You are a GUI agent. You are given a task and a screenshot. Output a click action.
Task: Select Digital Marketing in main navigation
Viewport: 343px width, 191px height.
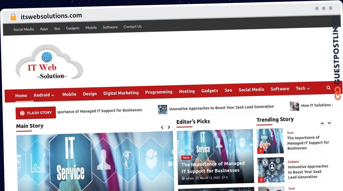(x=121, y=93)
